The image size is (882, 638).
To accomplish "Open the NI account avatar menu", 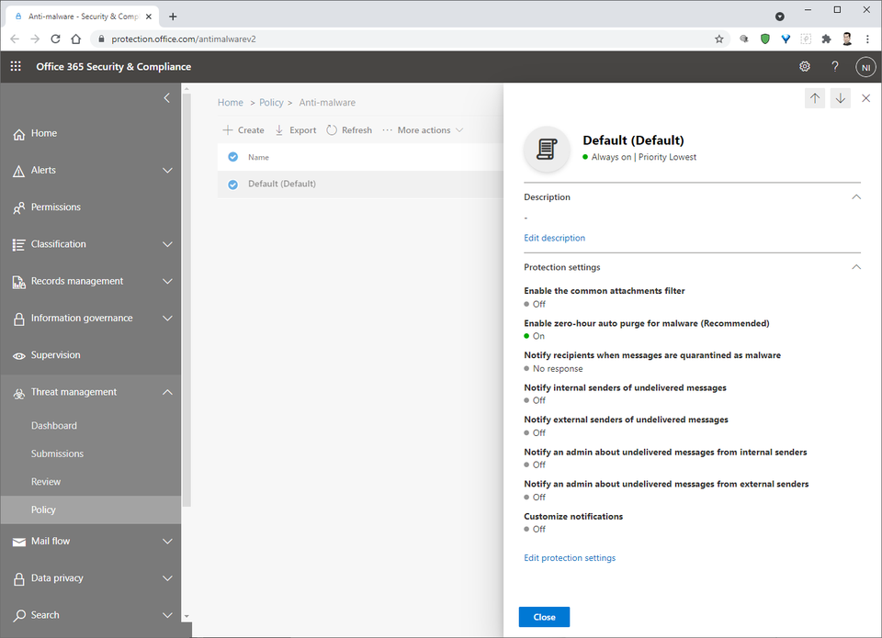I will 865,66.
